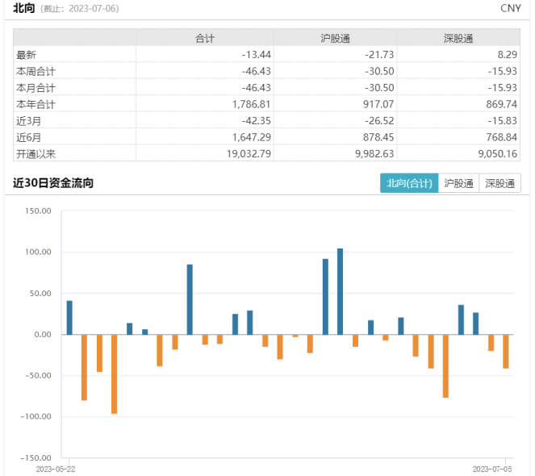The width and height of the screenshot is (535, 476).
Task: Click the 19,032.79 value cell
Action: click(249, 154)
